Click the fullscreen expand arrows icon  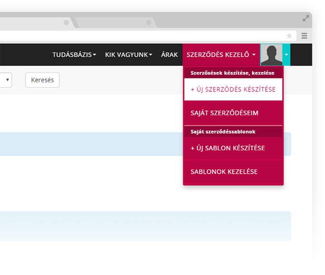(306, 19)
